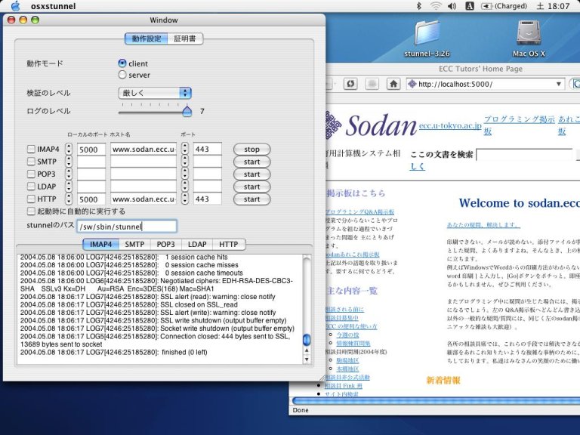Enable the SMTP checkbox
The image size is (580, 435).
31,162
